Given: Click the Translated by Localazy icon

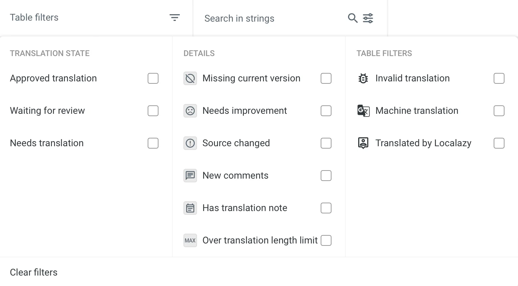Looking at the screenshot, I should tap(363, 143).
